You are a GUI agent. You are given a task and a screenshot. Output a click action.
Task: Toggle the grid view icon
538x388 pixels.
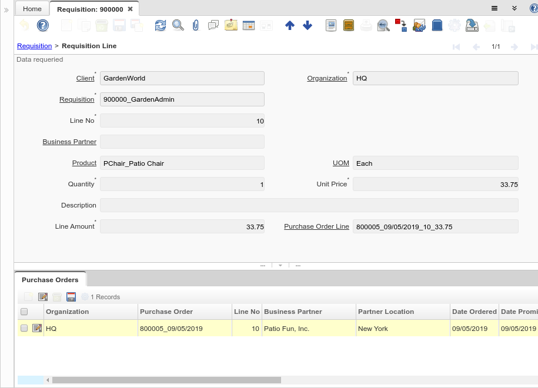click(x=249, y=25)
